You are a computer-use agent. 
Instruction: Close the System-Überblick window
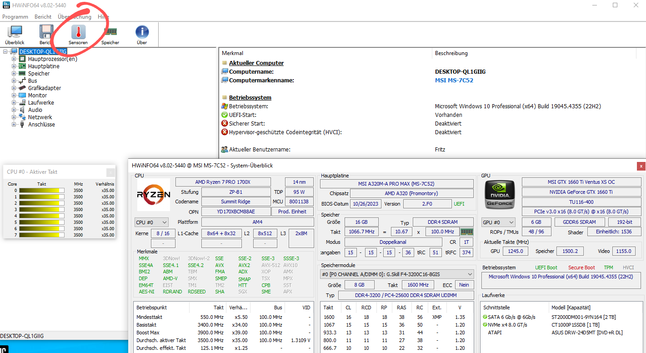[641, 166]
